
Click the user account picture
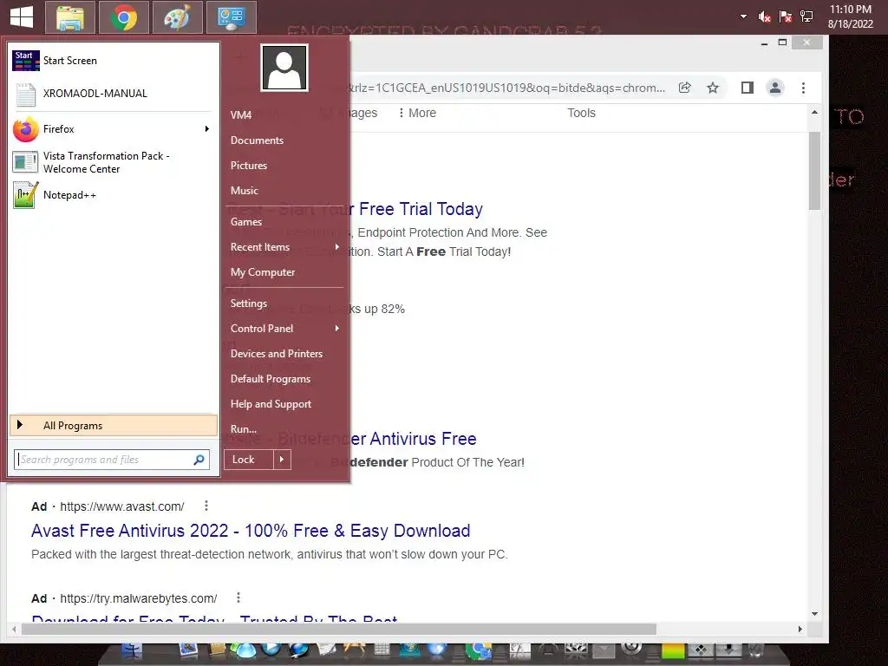pyautogui.click(x=284, y=68)
